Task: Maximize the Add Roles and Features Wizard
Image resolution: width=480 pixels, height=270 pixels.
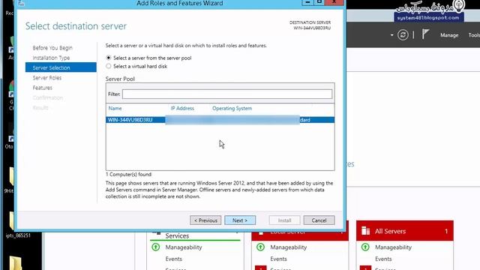Action: (319, 2)
